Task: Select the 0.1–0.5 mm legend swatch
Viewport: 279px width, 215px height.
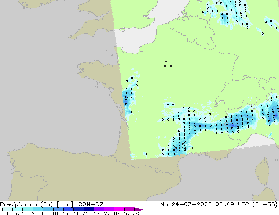Action: (x=7, y=209)
